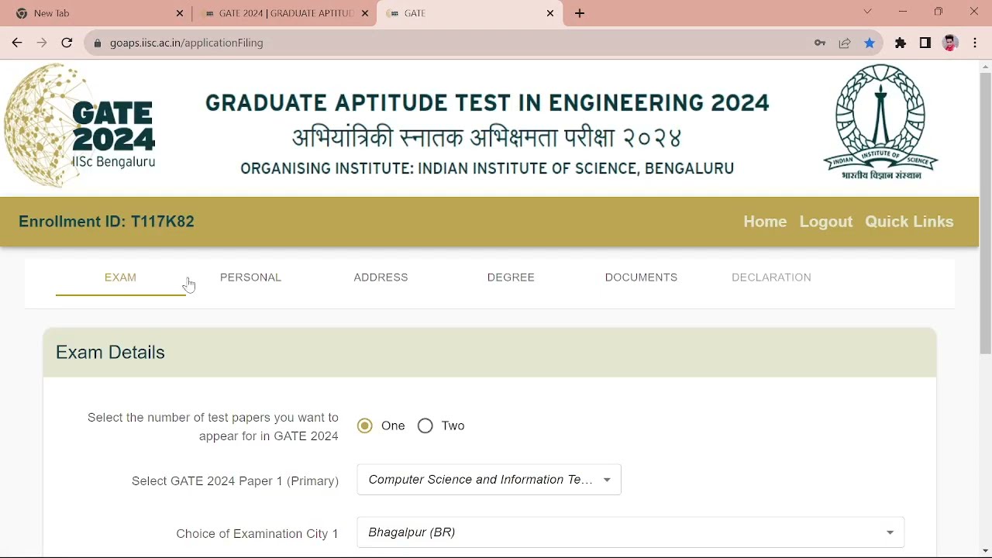
Task: Open the PERSONAL tab
Action: [x=250, y=277]
